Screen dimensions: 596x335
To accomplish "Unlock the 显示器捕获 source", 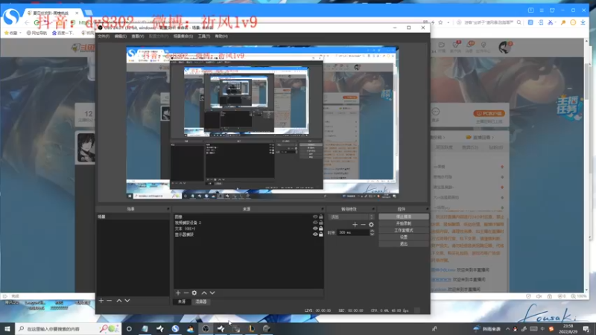I will click(x=321, y=234).
